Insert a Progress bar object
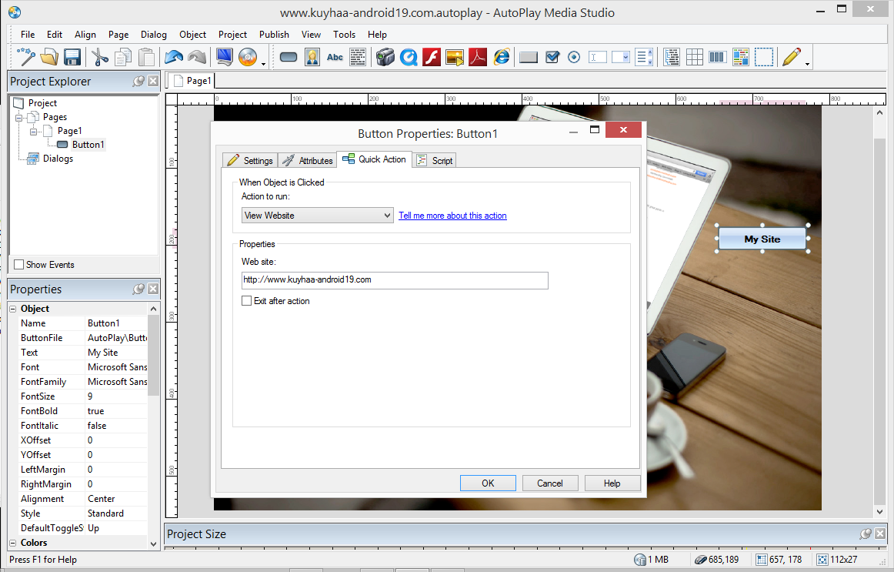This screenshot has width=894, height=572. pos(717,57)
